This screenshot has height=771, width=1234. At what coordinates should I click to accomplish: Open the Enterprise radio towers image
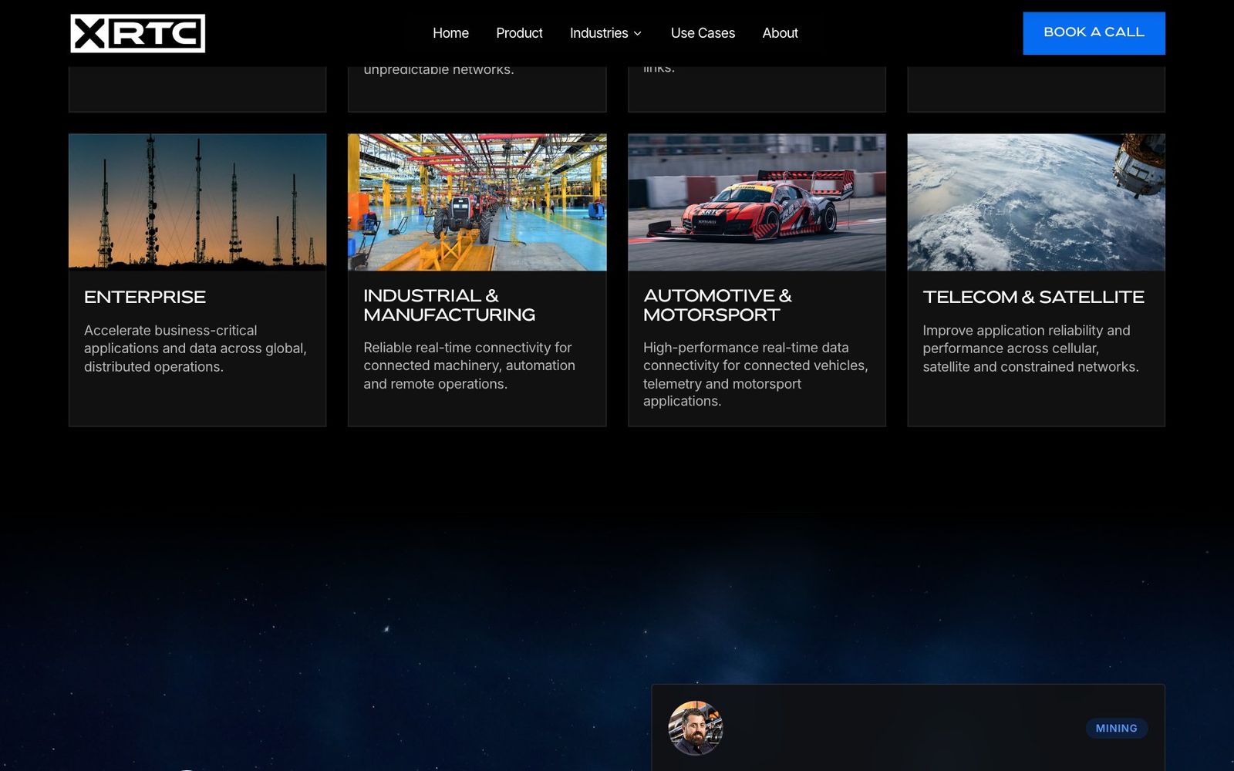point(197,202)
